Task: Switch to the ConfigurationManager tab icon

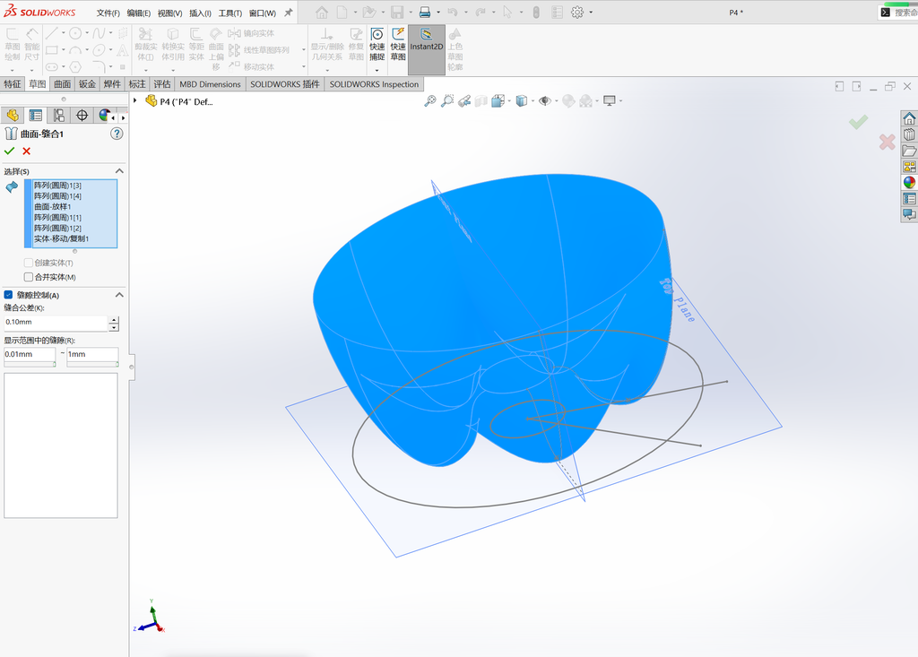Action: click(x=58, y=116)
